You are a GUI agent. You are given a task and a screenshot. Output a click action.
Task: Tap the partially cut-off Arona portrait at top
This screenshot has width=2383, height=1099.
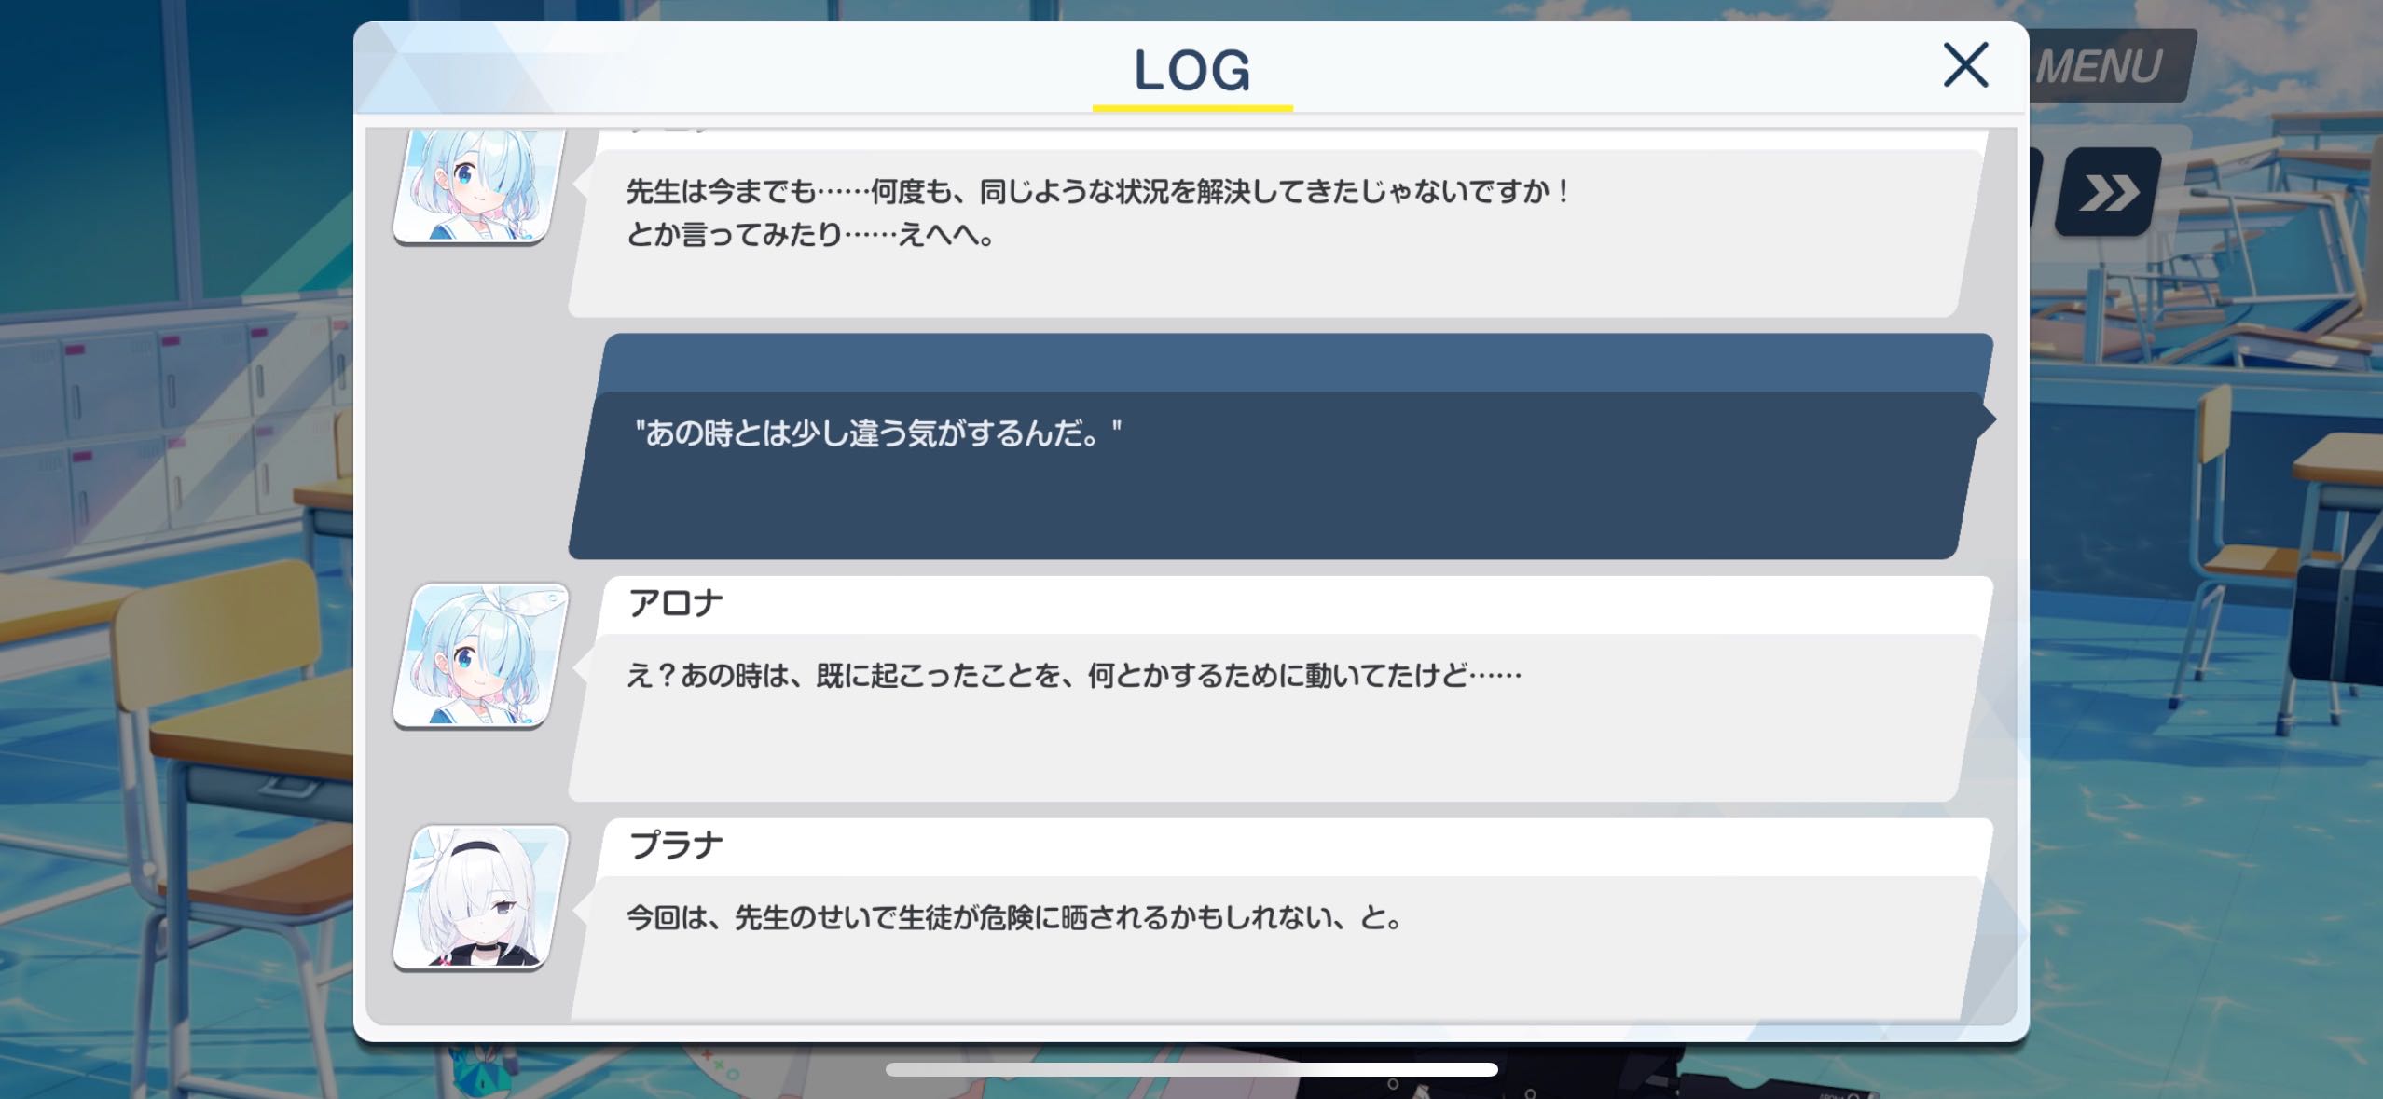click(x=481, y=186)
